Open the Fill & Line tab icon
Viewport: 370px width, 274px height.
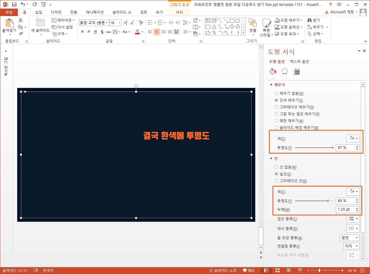[x=273, y=72]
